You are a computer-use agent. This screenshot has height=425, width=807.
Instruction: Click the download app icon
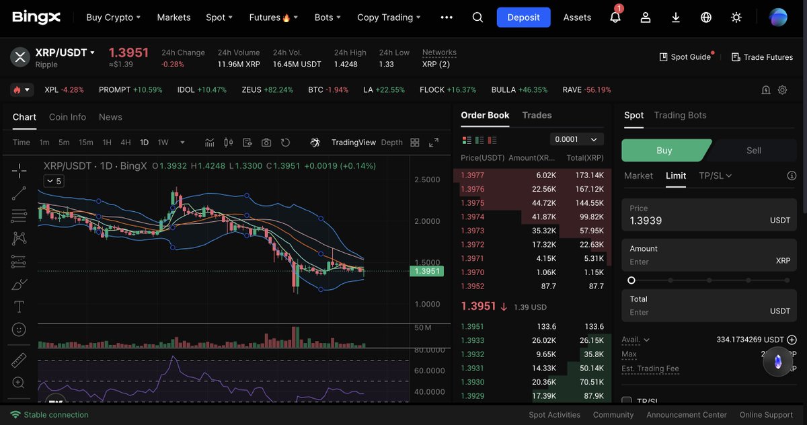point(676,17)
